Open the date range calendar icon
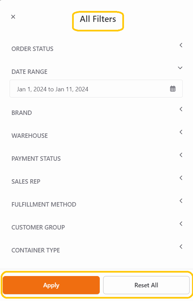 173,89
